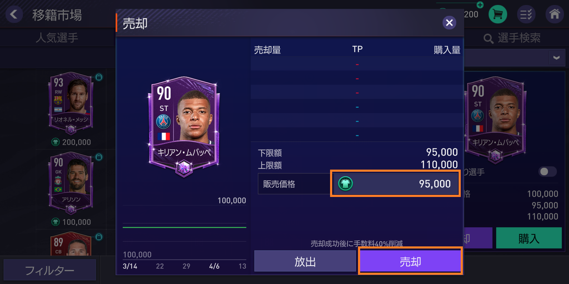This screenshot has width=569, height=284.
Task: Go back with the arrow beside 移籍市場
Action: click(14, 14)
